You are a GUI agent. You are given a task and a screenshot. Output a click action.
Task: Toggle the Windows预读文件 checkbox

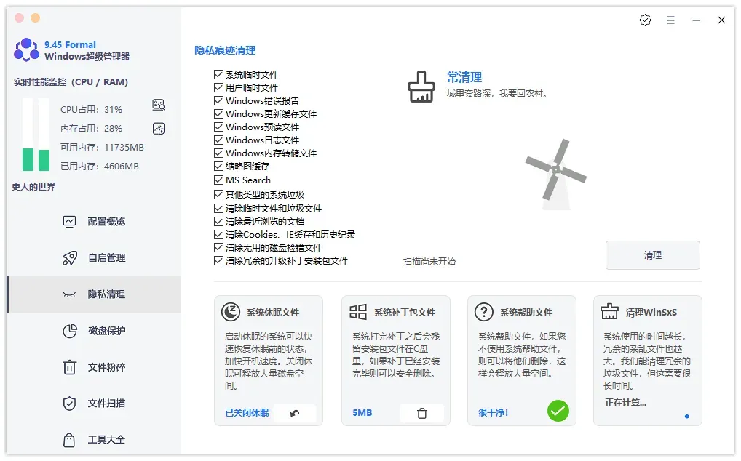point(218,127)
